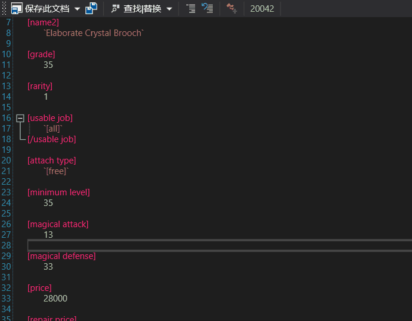Collapse the [usable job] block
This screenshot has width=412, height=321.
pyautogui.click(x=20, y=118)
